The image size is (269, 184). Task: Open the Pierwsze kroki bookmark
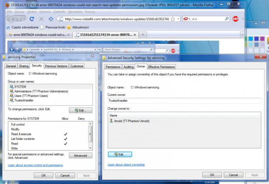(53, 27)
